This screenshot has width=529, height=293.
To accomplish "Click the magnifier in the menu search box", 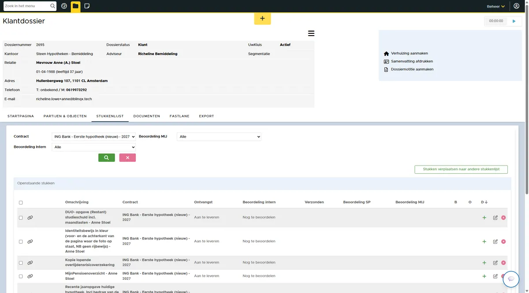I will pyautogui.click(x=53, y=6).
